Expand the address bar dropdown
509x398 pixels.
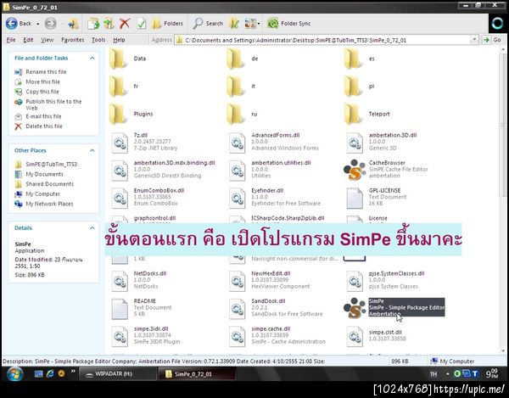pyautogui.click(x=474, y=40)
